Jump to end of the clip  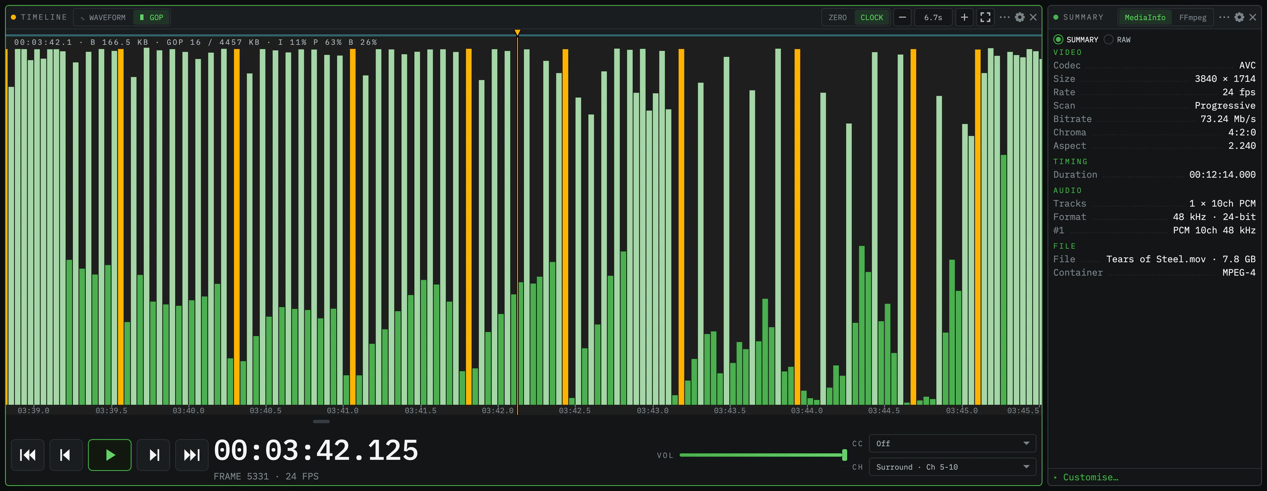click(x=192, y=455)
